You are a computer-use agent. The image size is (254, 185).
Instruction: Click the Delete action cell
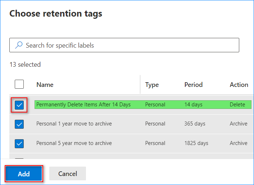coord(237,105)
